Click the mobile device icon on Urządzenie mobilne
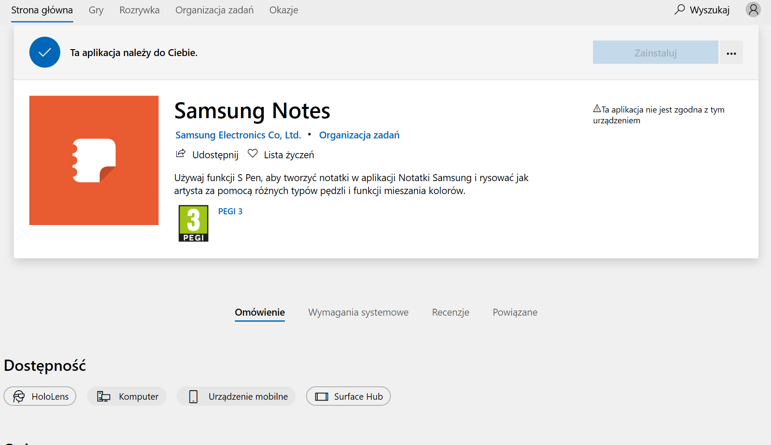This screenshot has width=771, height=445. click(194, 396)
